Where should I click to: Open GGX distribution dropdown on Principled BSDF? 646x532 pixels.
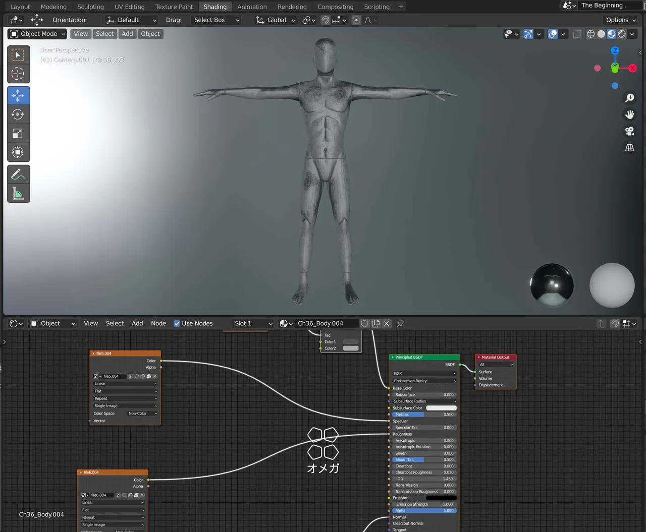(x=424, y=374)
